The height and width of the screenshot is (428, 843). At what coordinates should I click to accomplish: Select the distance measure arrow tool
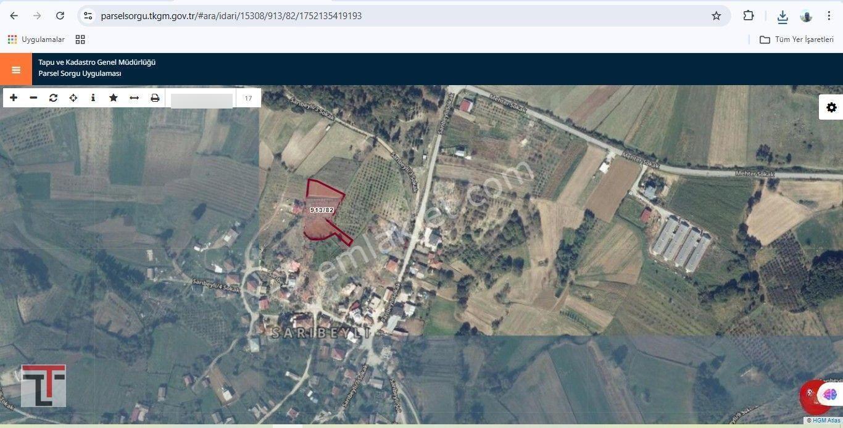134,98
